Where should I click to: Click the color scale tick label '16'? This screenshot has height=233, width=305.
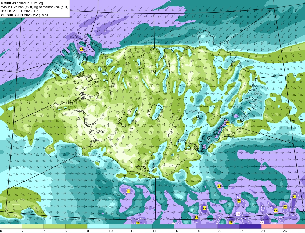[x=176, y=231]
